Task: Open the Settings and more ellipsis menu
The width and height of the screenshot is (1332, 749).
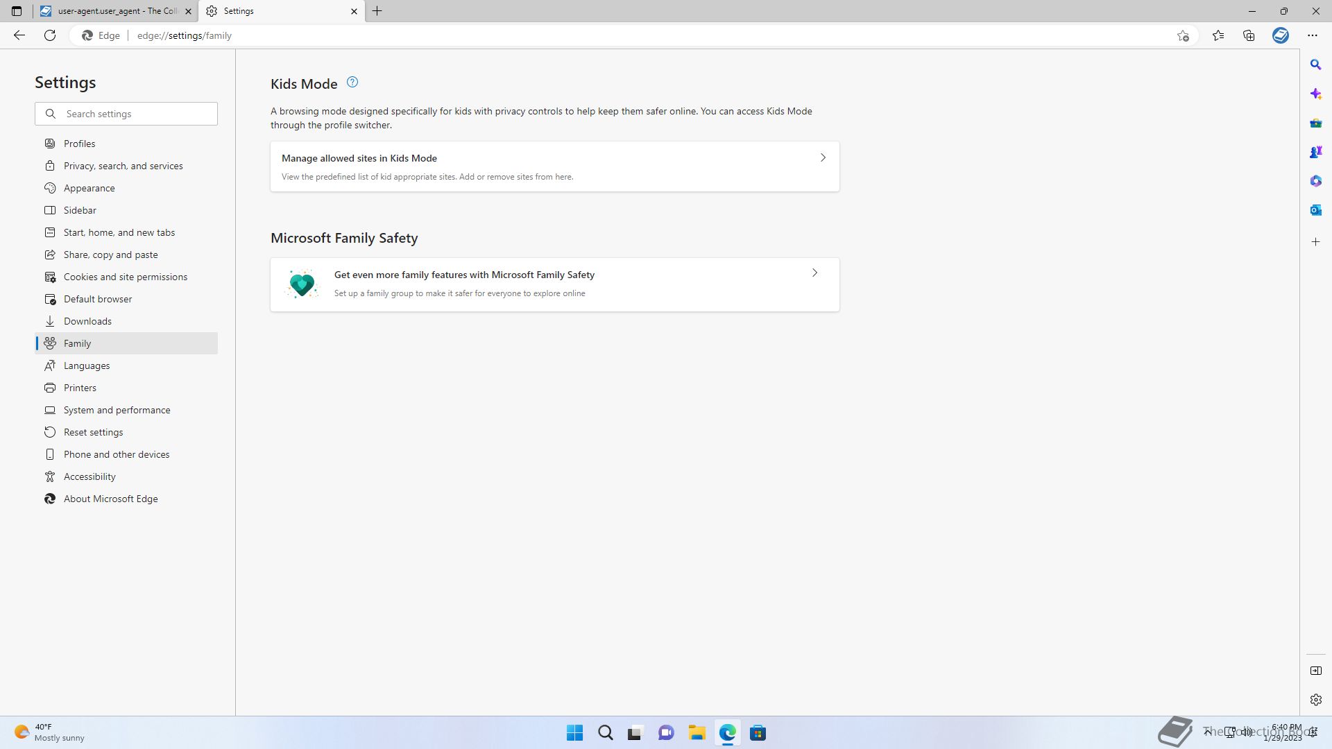Action: click(1313, 35)
